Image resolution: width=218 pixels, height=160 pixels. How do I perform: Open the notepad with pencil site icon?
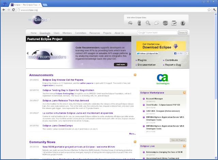[174, 23]
